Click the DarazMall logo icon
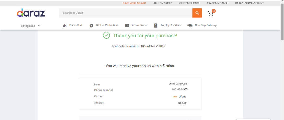The width and height of the screenshot is (284, 120). pos(65,26)
